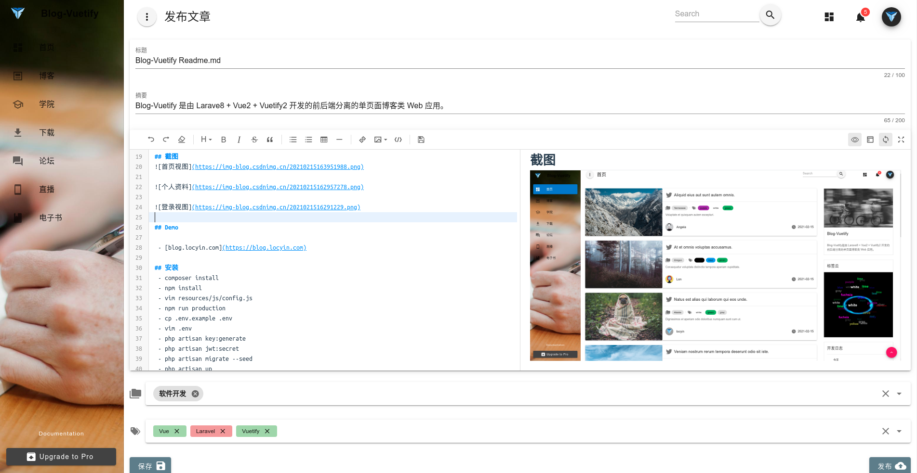This screenshot has height=473, width=917.
Task: Toggle bold formatting
Action: point(224,140)
